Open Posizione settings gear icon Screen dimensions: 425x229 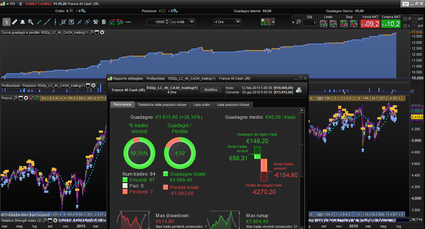(175, 11)
